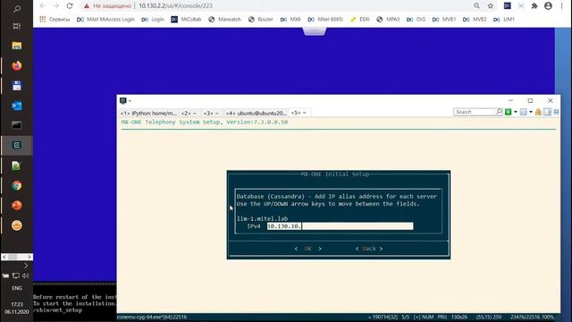572x322 pixels.
Task: Open the MVB1 bookmark
Action: [x=444, y=20]
